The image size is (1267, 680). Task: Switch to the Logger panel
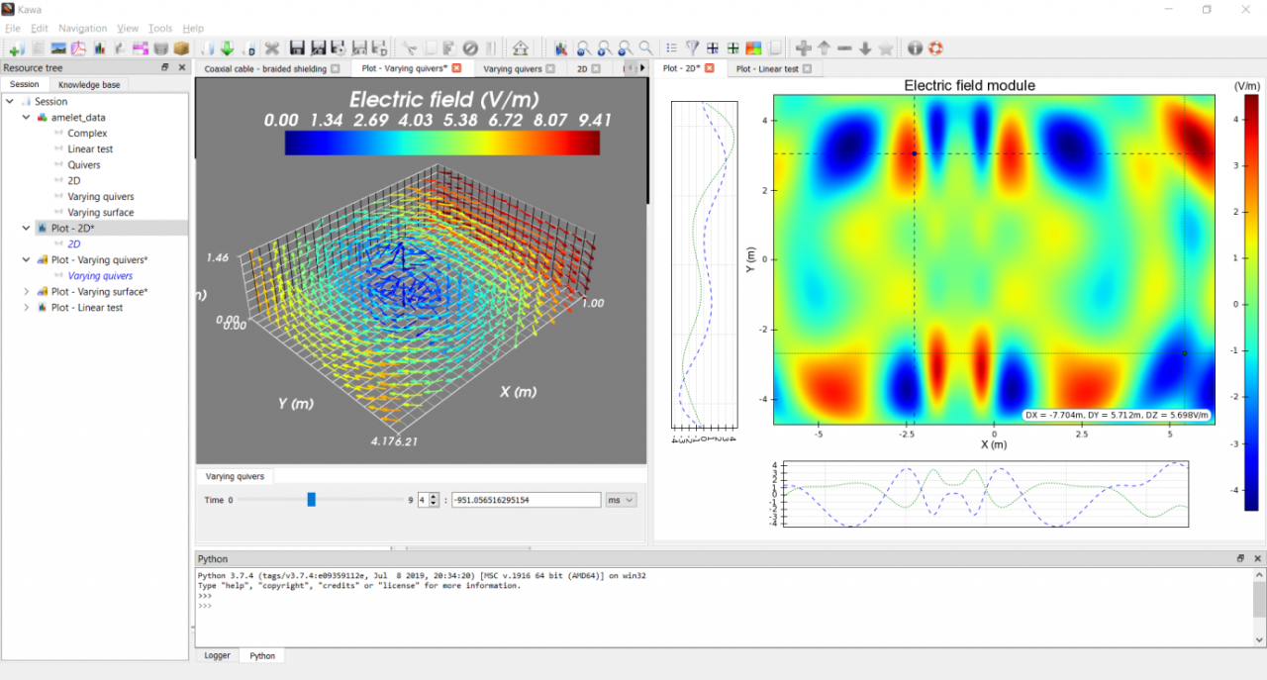(217, 655)
